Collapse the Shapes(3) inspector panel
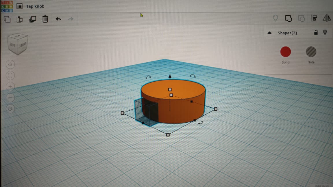The width and height of the screenshot is (333, 187). (269, 33)
